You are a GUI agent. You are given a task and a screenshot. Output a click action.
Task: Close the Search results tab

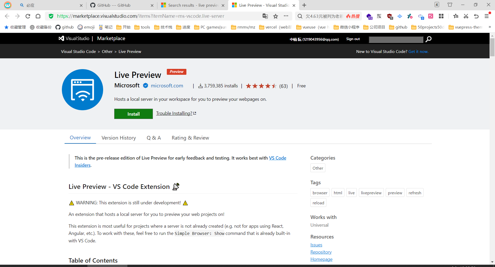(x=223, y=5)
